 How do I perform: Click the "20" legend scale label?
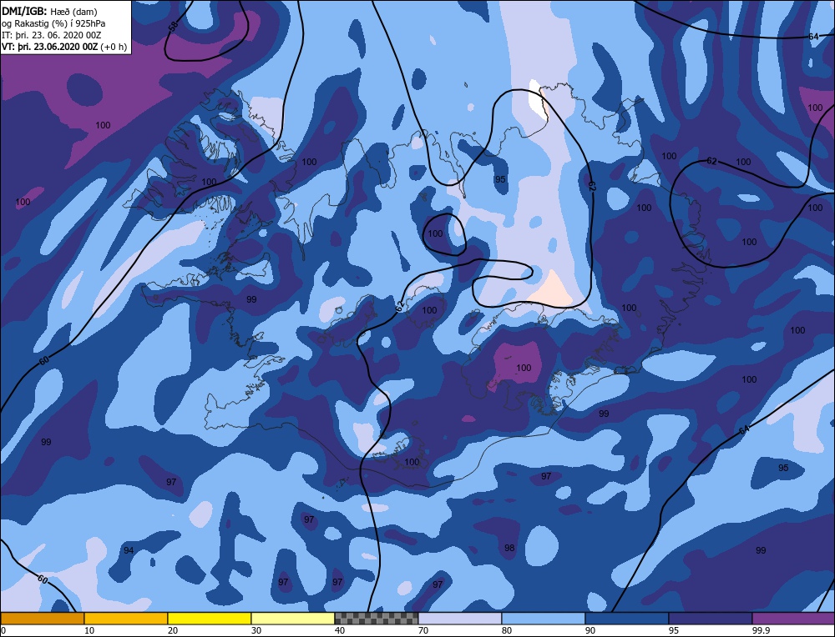coord(173,630)
